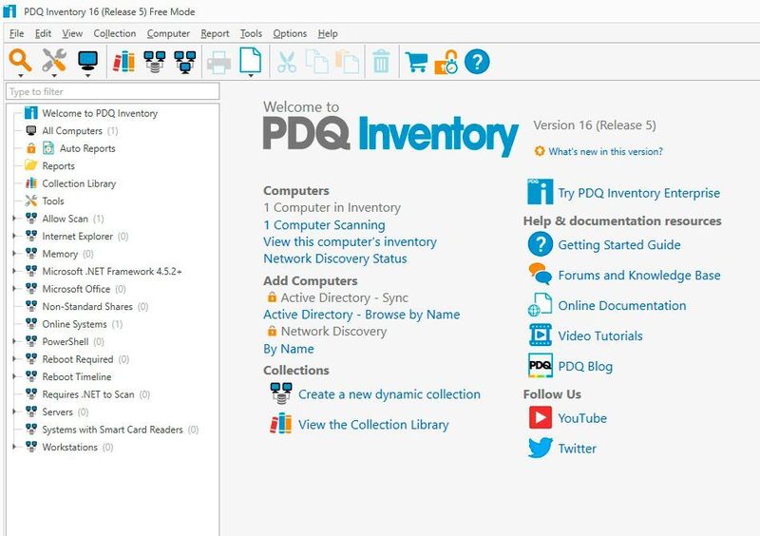Open the Collection menu
Image resolution: width=760 pixels, height=536 pixels.
point(115,33)
